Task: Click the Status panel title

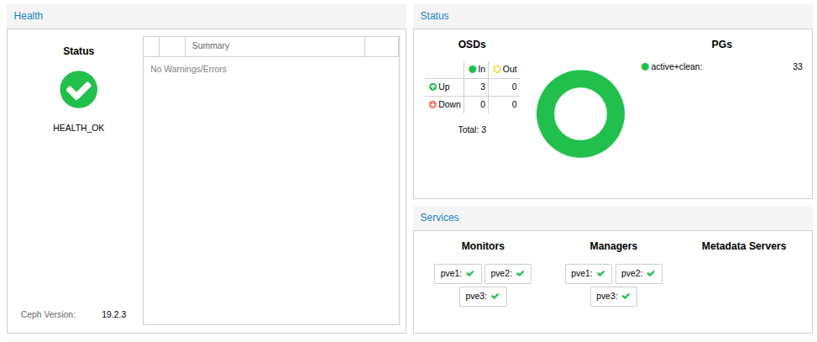Action: click(x=434, y=15)
